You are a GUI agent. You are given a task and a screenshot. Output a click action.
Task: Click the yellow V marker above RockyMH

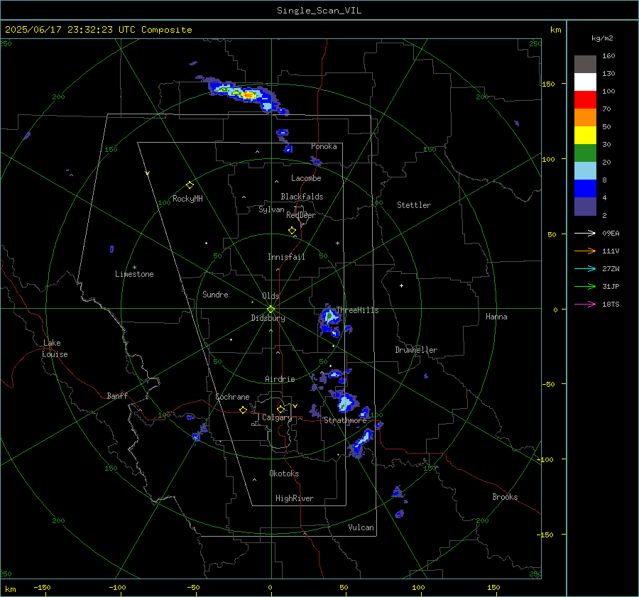coord(148,173)
